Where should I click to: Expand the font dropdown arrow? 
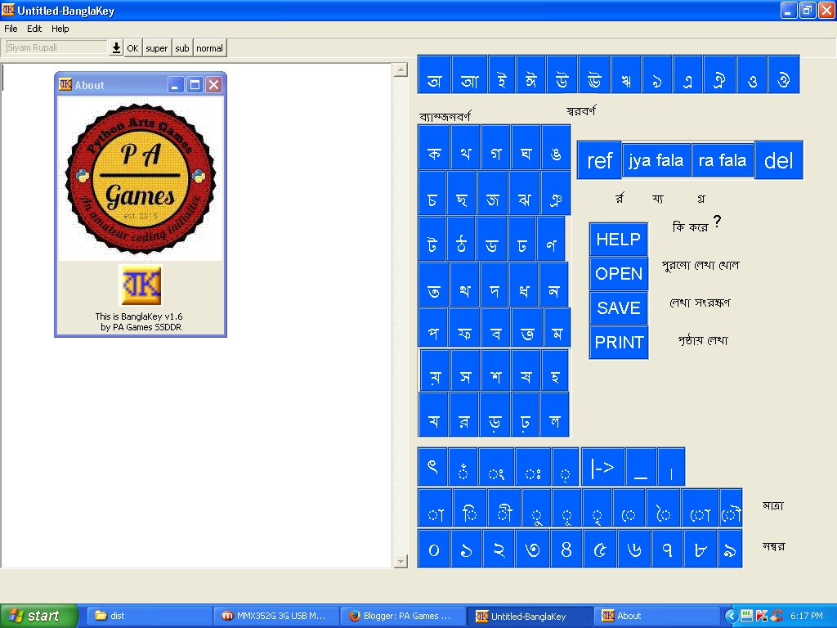click(x=116, y=47)
